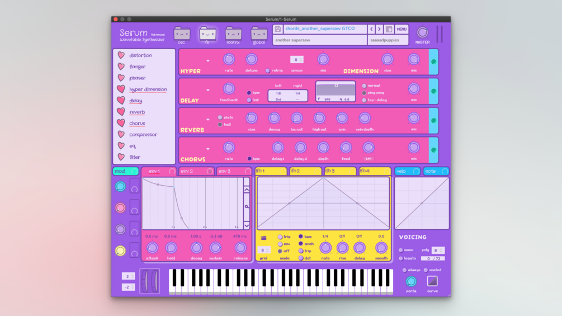The width and height of the screenshot is (562, 316).
Task: Expand the HYPER module dropdown arrow
Action: [x=208, y=61]
